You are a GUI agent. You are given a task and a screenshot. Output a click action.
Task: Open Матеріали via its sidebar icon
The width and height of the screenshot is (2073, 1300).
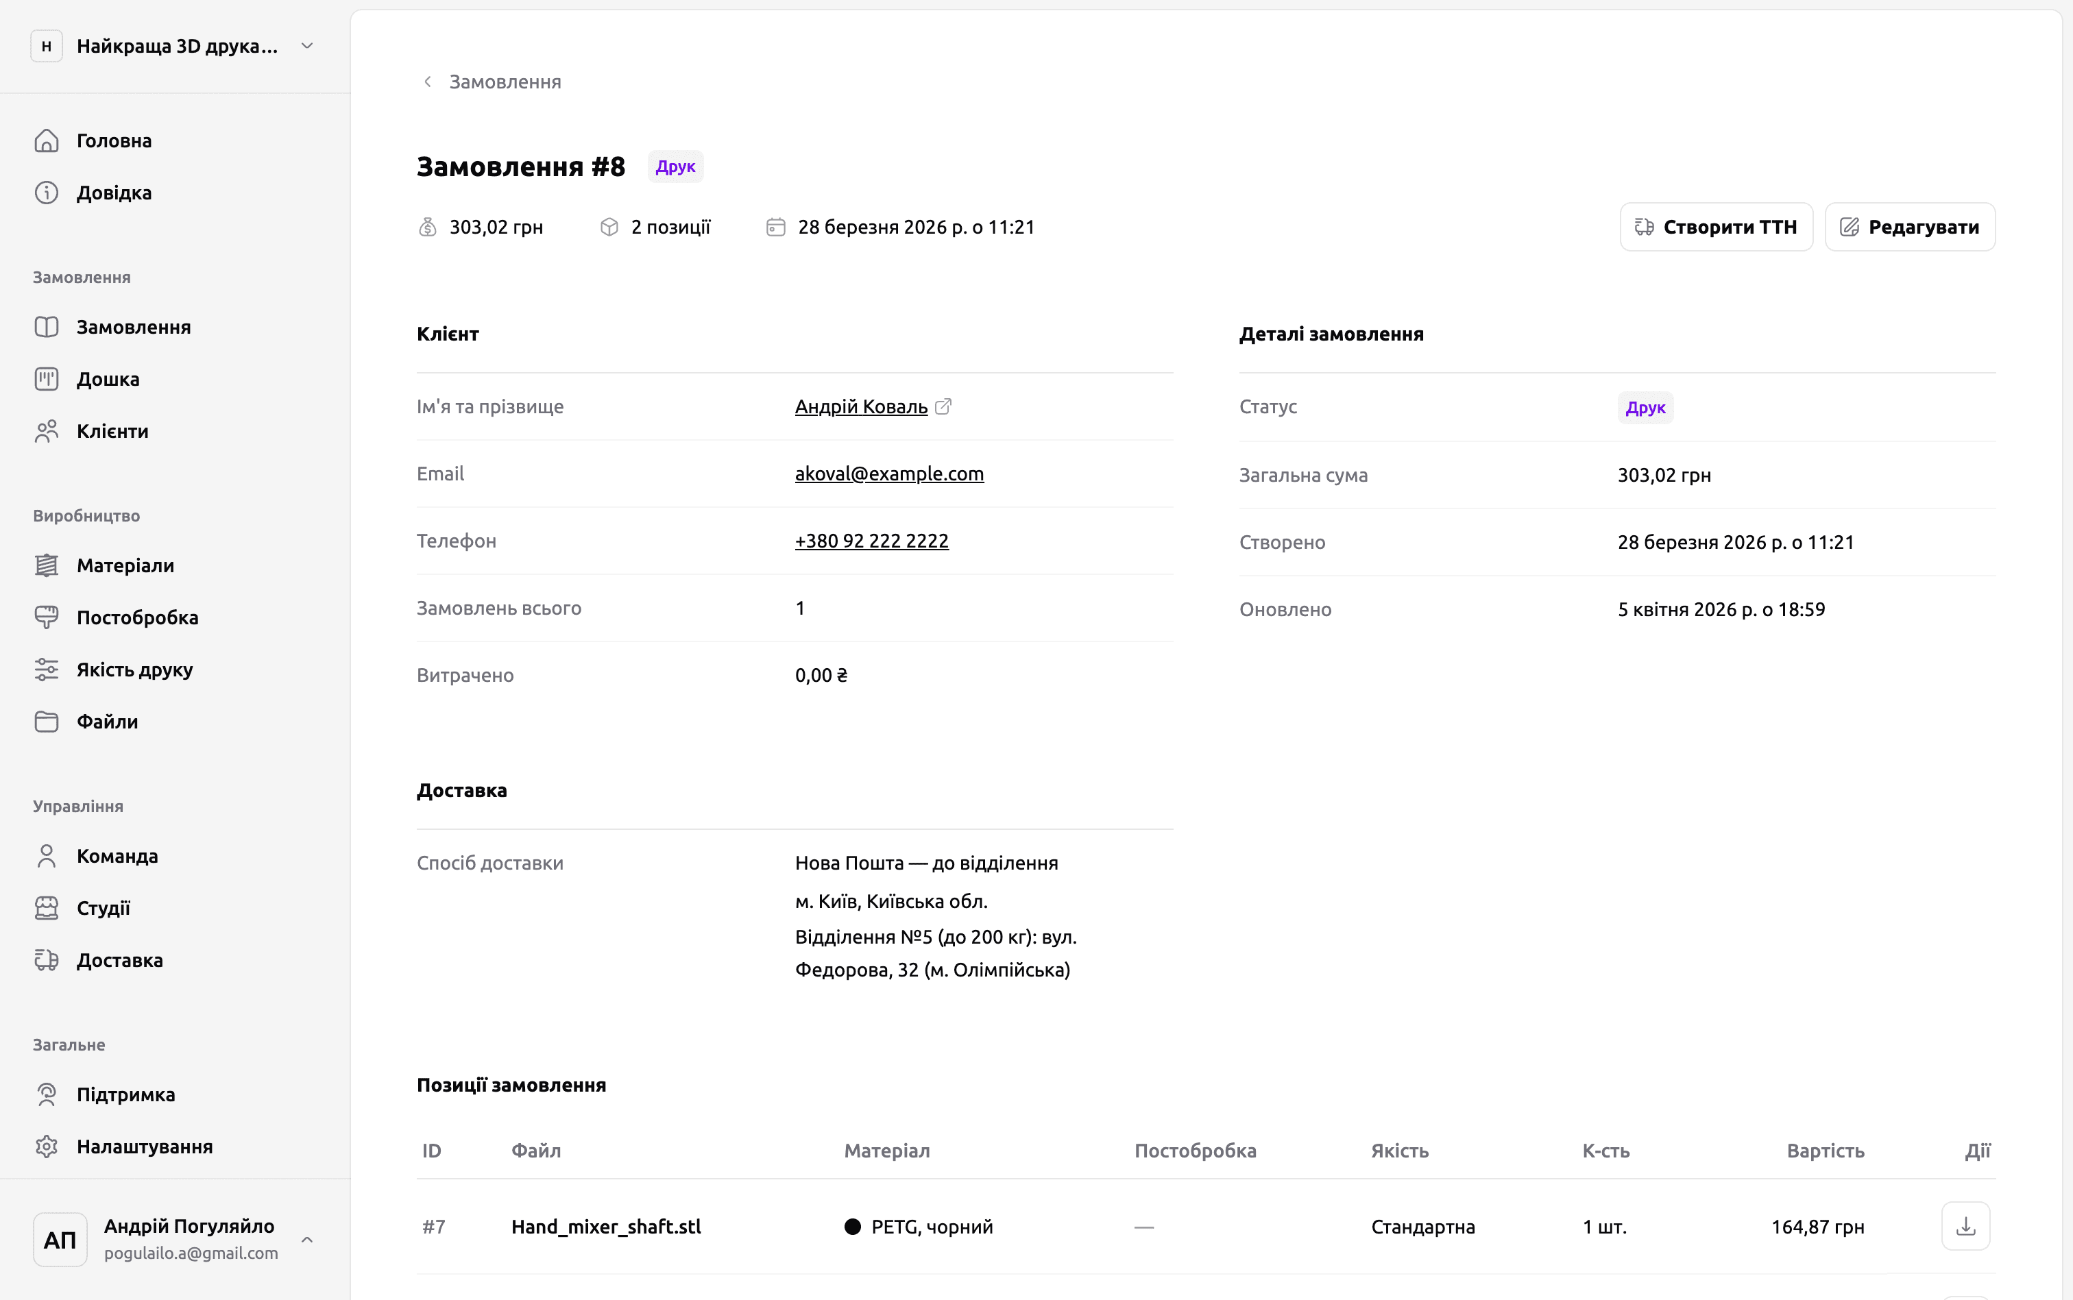pos(47,566)
